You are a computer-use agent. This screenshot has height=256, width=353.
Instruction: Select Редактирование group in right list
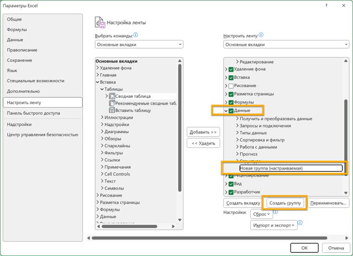coord(257,62)
